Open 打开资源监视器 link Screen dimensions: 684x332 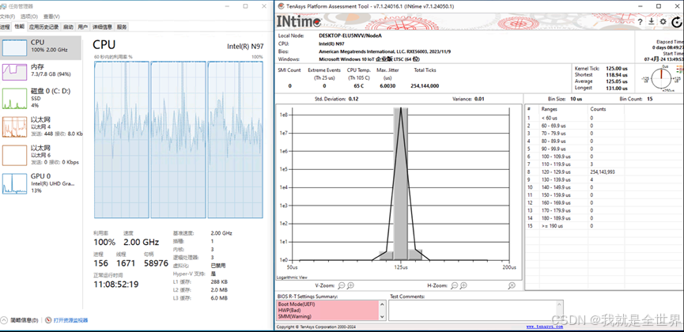coord(70,320)
